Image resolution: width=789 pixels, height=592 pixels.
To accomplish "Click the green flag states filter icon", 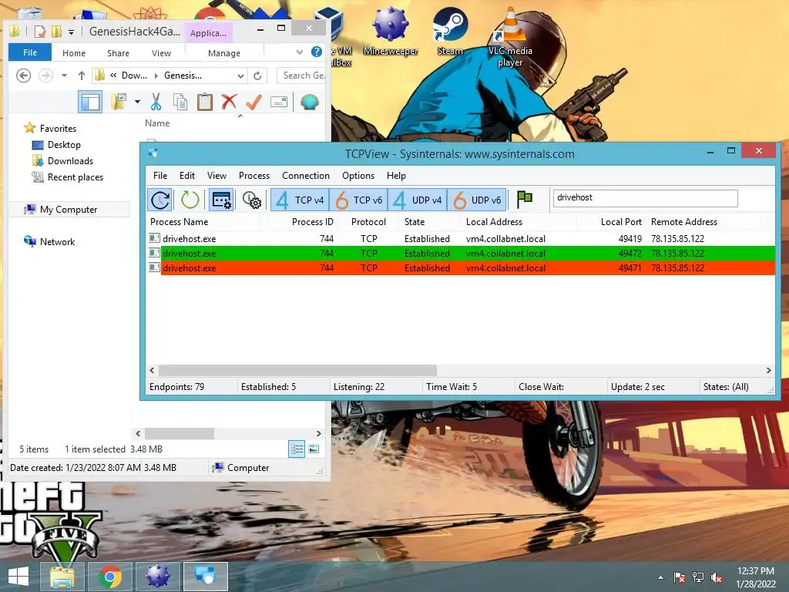I will tap(524, 199).
